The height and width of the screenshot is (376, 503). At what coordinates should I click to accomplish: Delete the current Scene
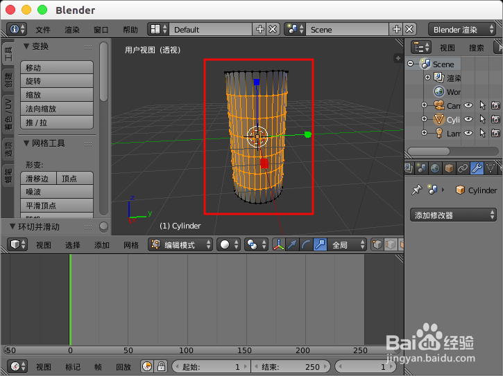tap(409, 30)
